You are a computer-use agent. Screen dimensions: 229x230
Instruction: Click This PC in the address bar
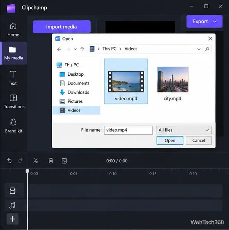[109, 49]
